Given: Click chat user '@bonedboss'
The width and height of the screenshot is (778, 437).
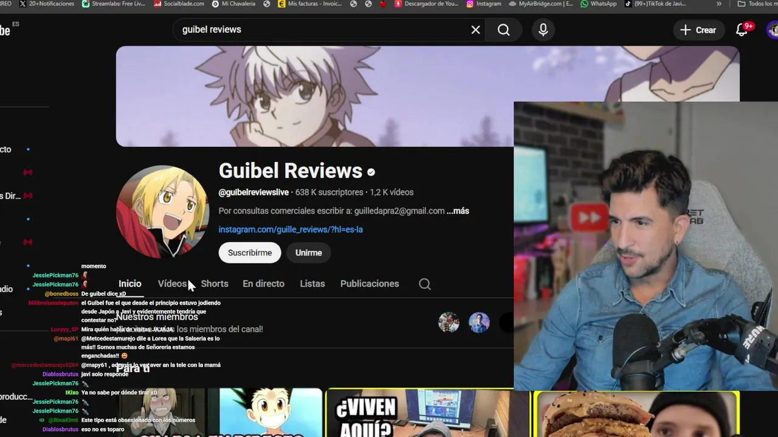Looking at the screenshot, I should [61, 294].
